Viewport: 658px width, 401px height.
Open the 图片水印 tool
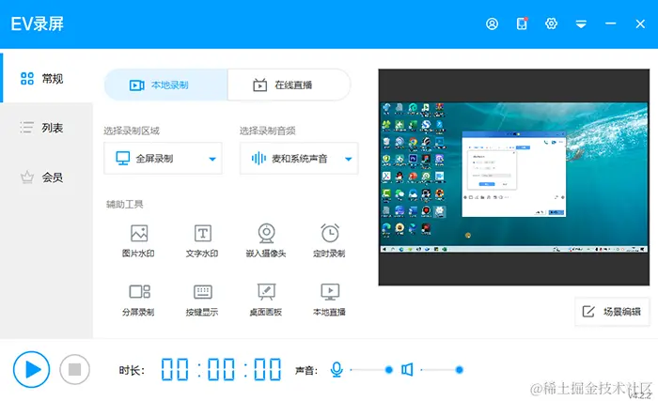(138, 240)
